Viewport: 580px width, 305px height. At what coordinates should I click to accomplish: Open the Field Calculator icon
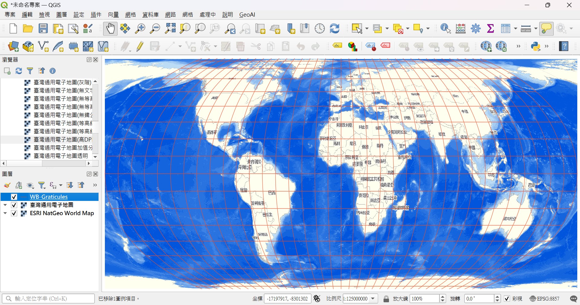[460, 29]
